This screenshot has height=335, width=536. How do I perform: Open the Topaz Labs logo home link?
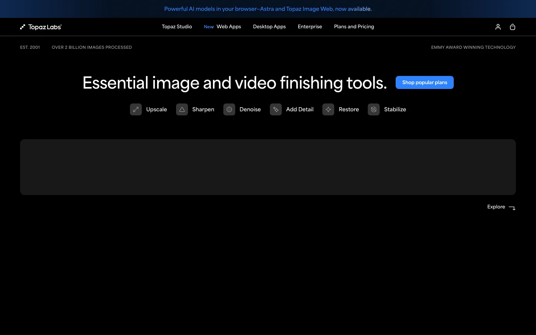click(41, 27)
